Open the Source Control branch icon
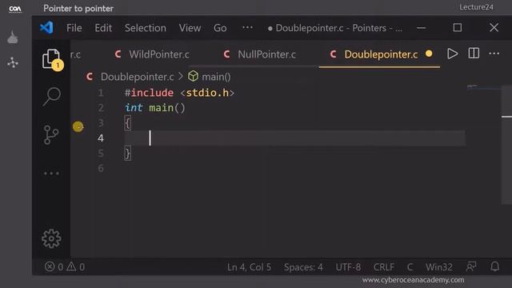 pyautogui.click(x=51, y=134)
